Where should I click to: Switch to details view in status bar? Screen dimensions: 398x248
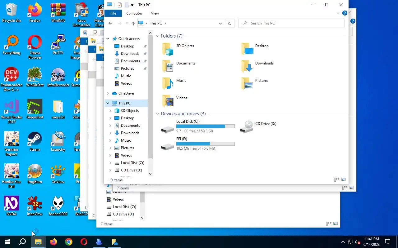click(x=336, y=180)
